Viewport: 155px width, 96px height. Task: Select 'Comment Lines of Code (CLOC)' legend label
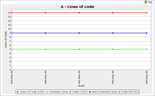tap(68, 92)
